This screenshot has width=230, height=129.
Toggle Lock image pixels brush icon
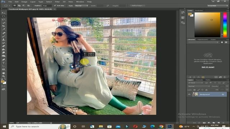pyautogui.click(x=198, y=90)
